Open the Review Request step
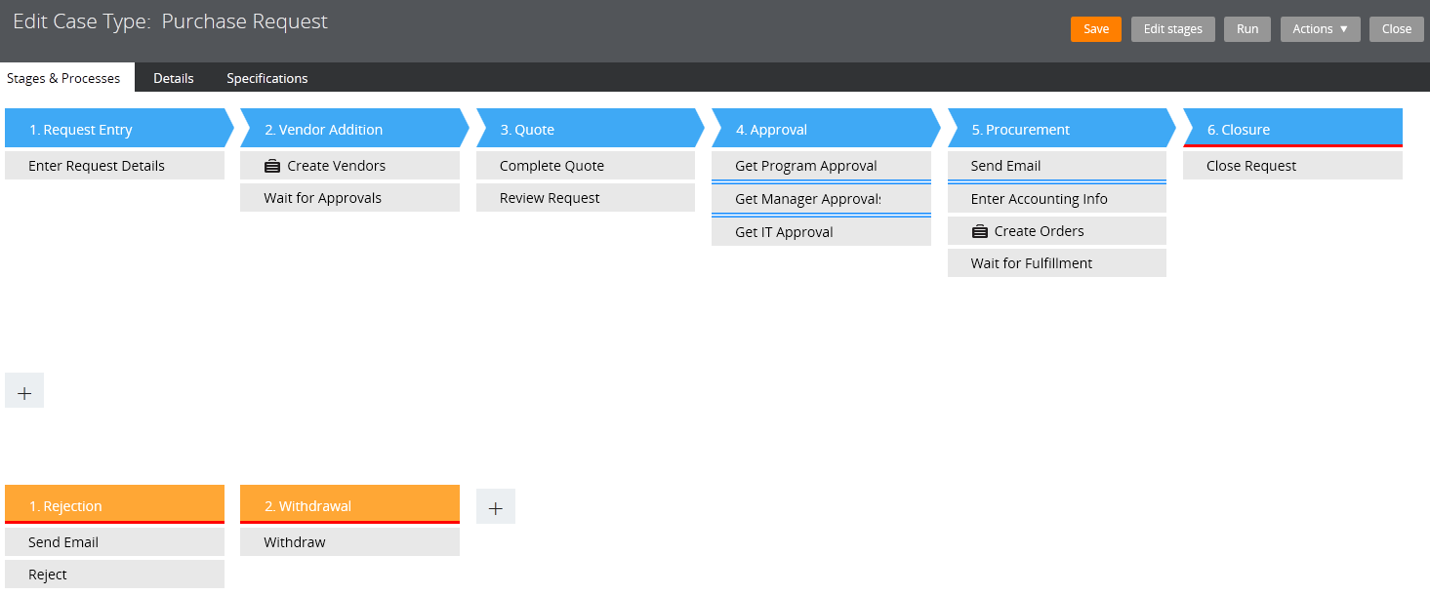The image size is (1430, 595). pyautogui.click(x=586, y=198)
